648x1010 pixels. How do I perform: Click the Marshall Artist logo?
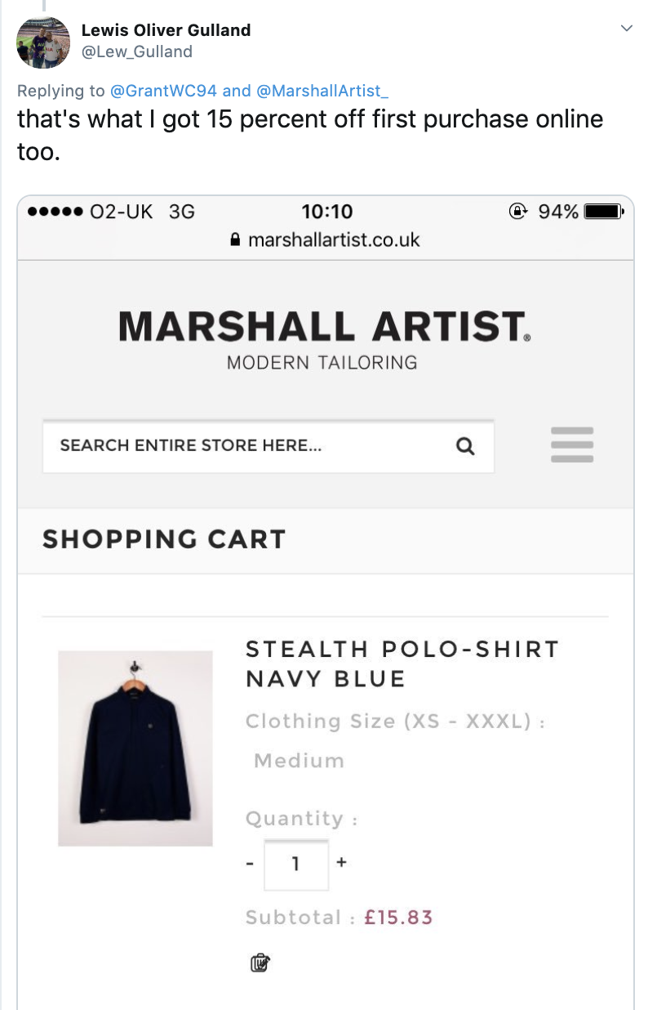325,339
